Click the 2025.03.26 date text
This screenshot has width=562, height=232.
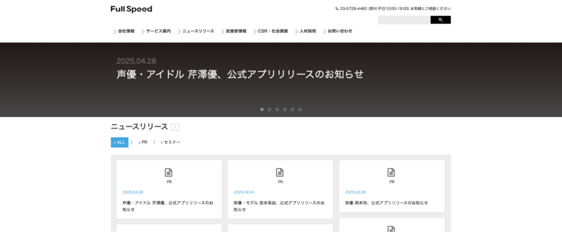click(x=355, y=193)
